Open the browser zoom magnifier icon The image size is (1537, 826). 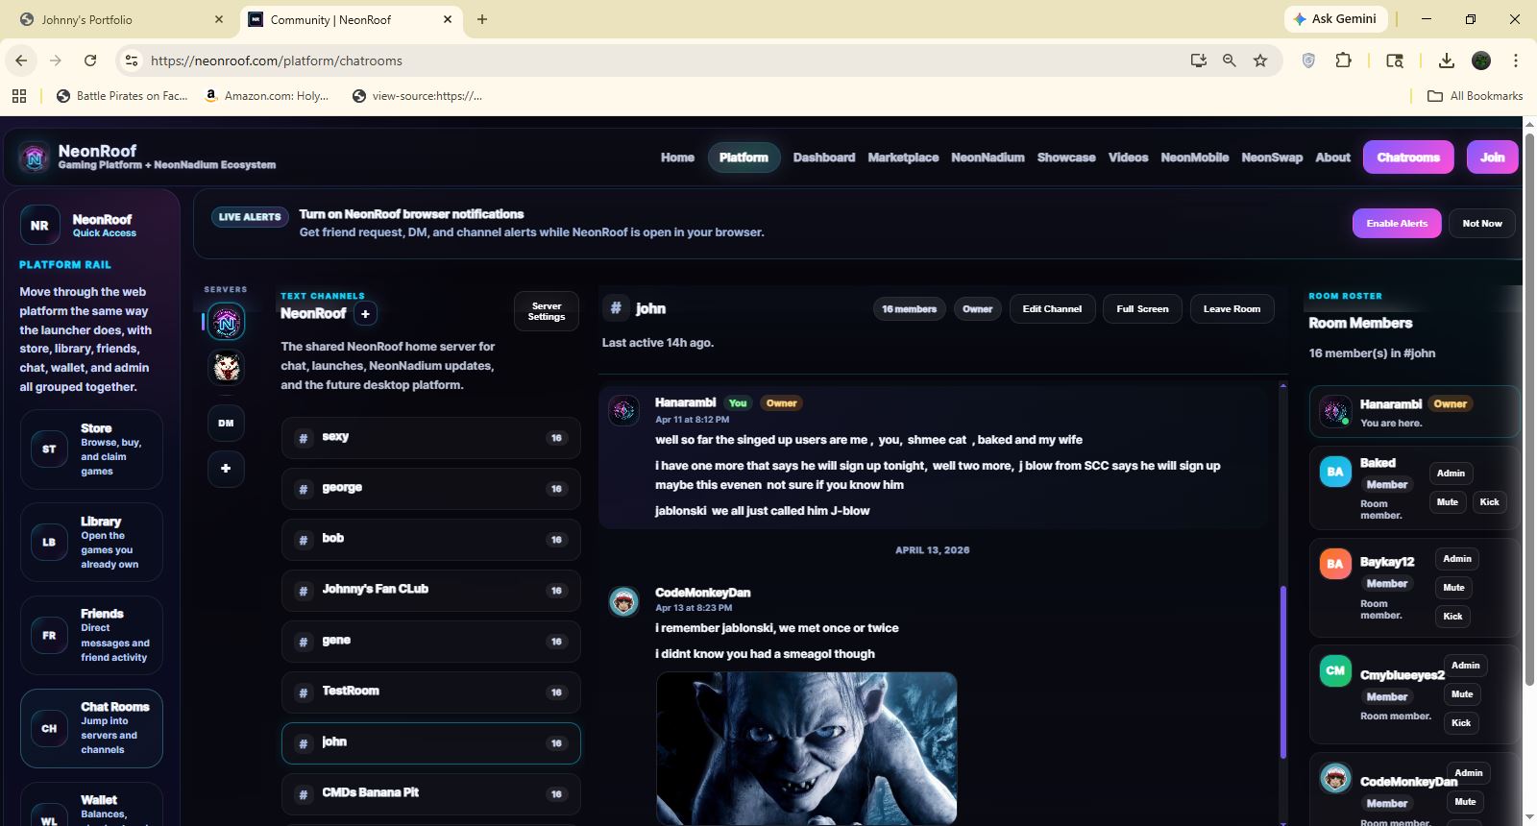pos(1229,61)
